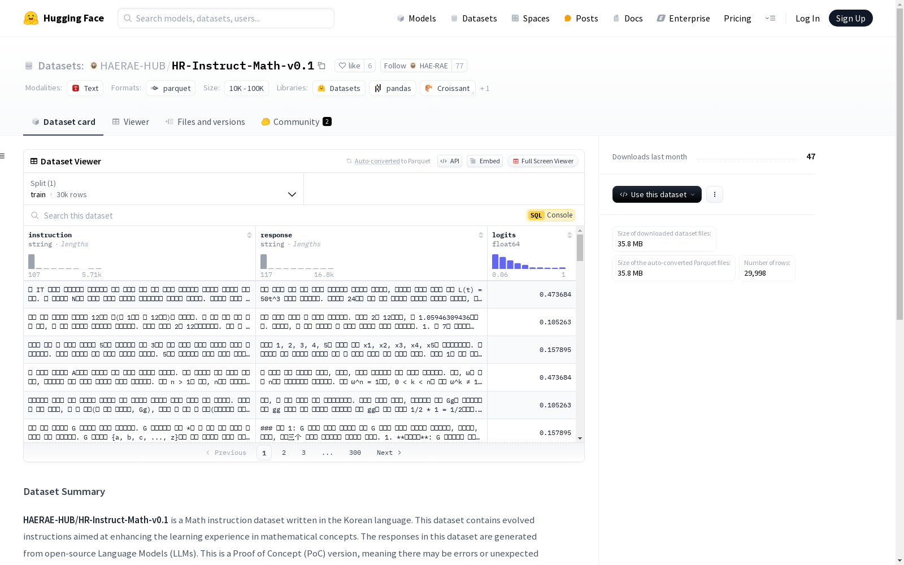Click the response lengths histogram
This screenshot has height=565, width=904.
tap(297, 262)
